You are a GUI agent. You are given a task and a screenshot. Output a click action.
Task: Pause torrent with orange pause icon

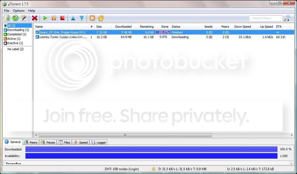pos(54,18)
